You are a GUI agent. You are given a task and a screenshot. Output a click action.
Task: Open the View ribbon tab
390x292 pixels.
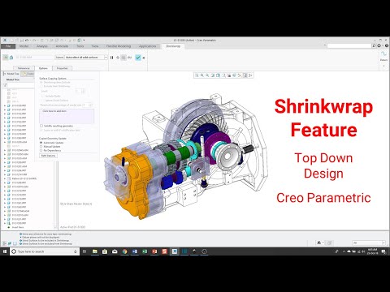95,46
